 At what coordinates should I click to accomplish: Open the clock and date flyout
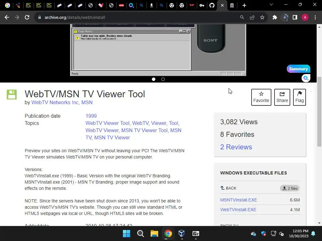pos(299,233)
